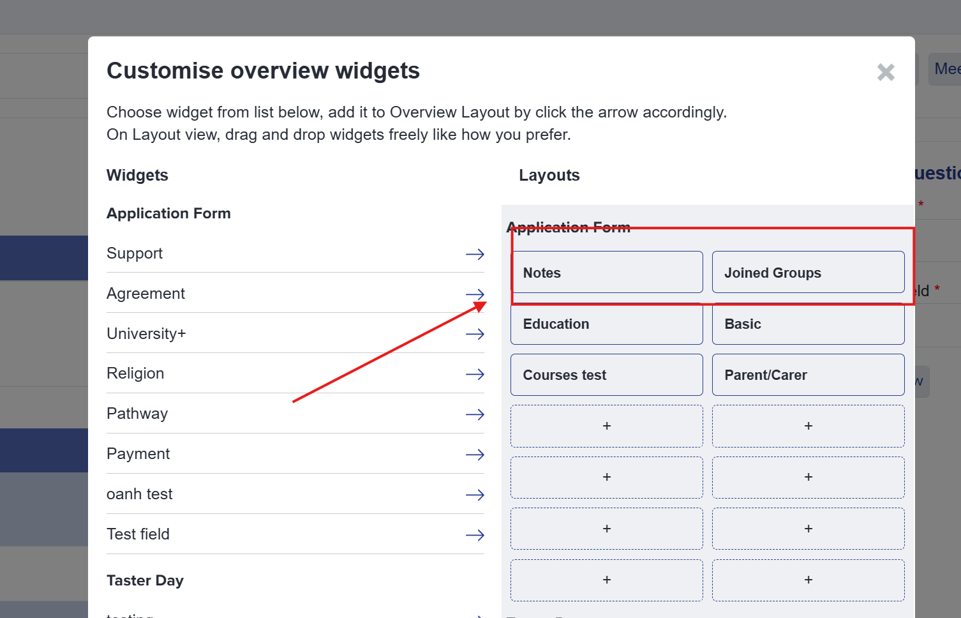Click the Pathway widget label

tap(137, 414)
